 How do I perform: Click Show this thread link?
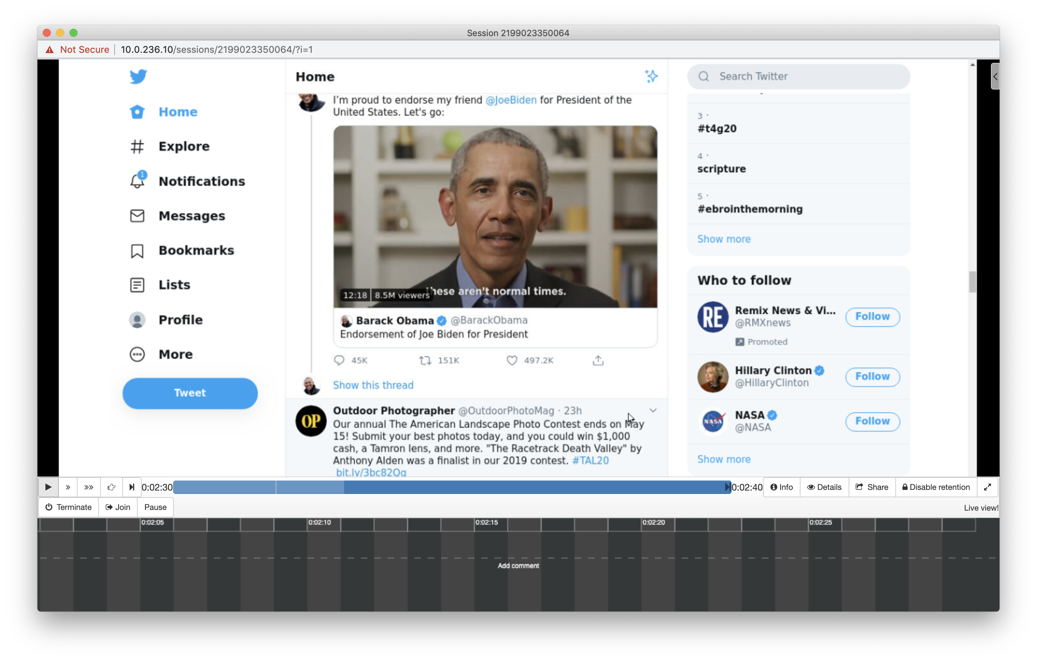coord(373,385)
